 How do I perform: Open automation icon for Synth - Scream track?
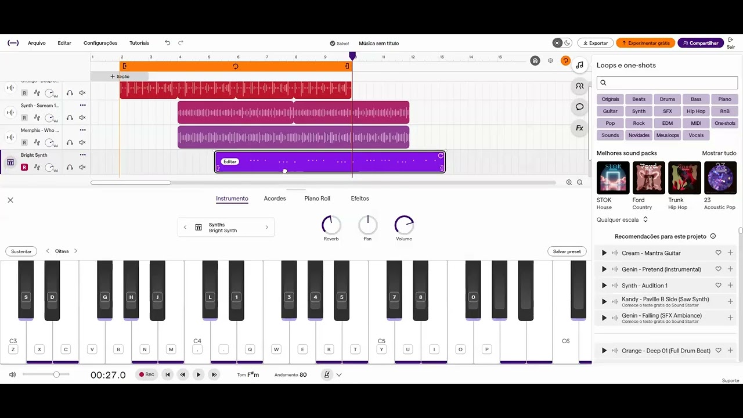point(37,118)
